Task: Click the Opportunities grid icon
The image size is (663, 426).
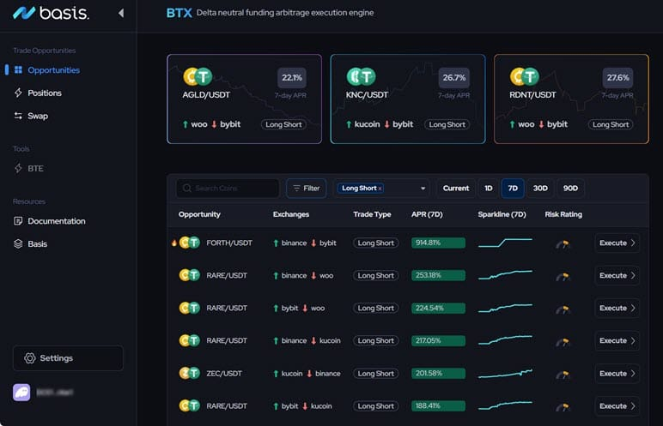Action: point(18,69)
